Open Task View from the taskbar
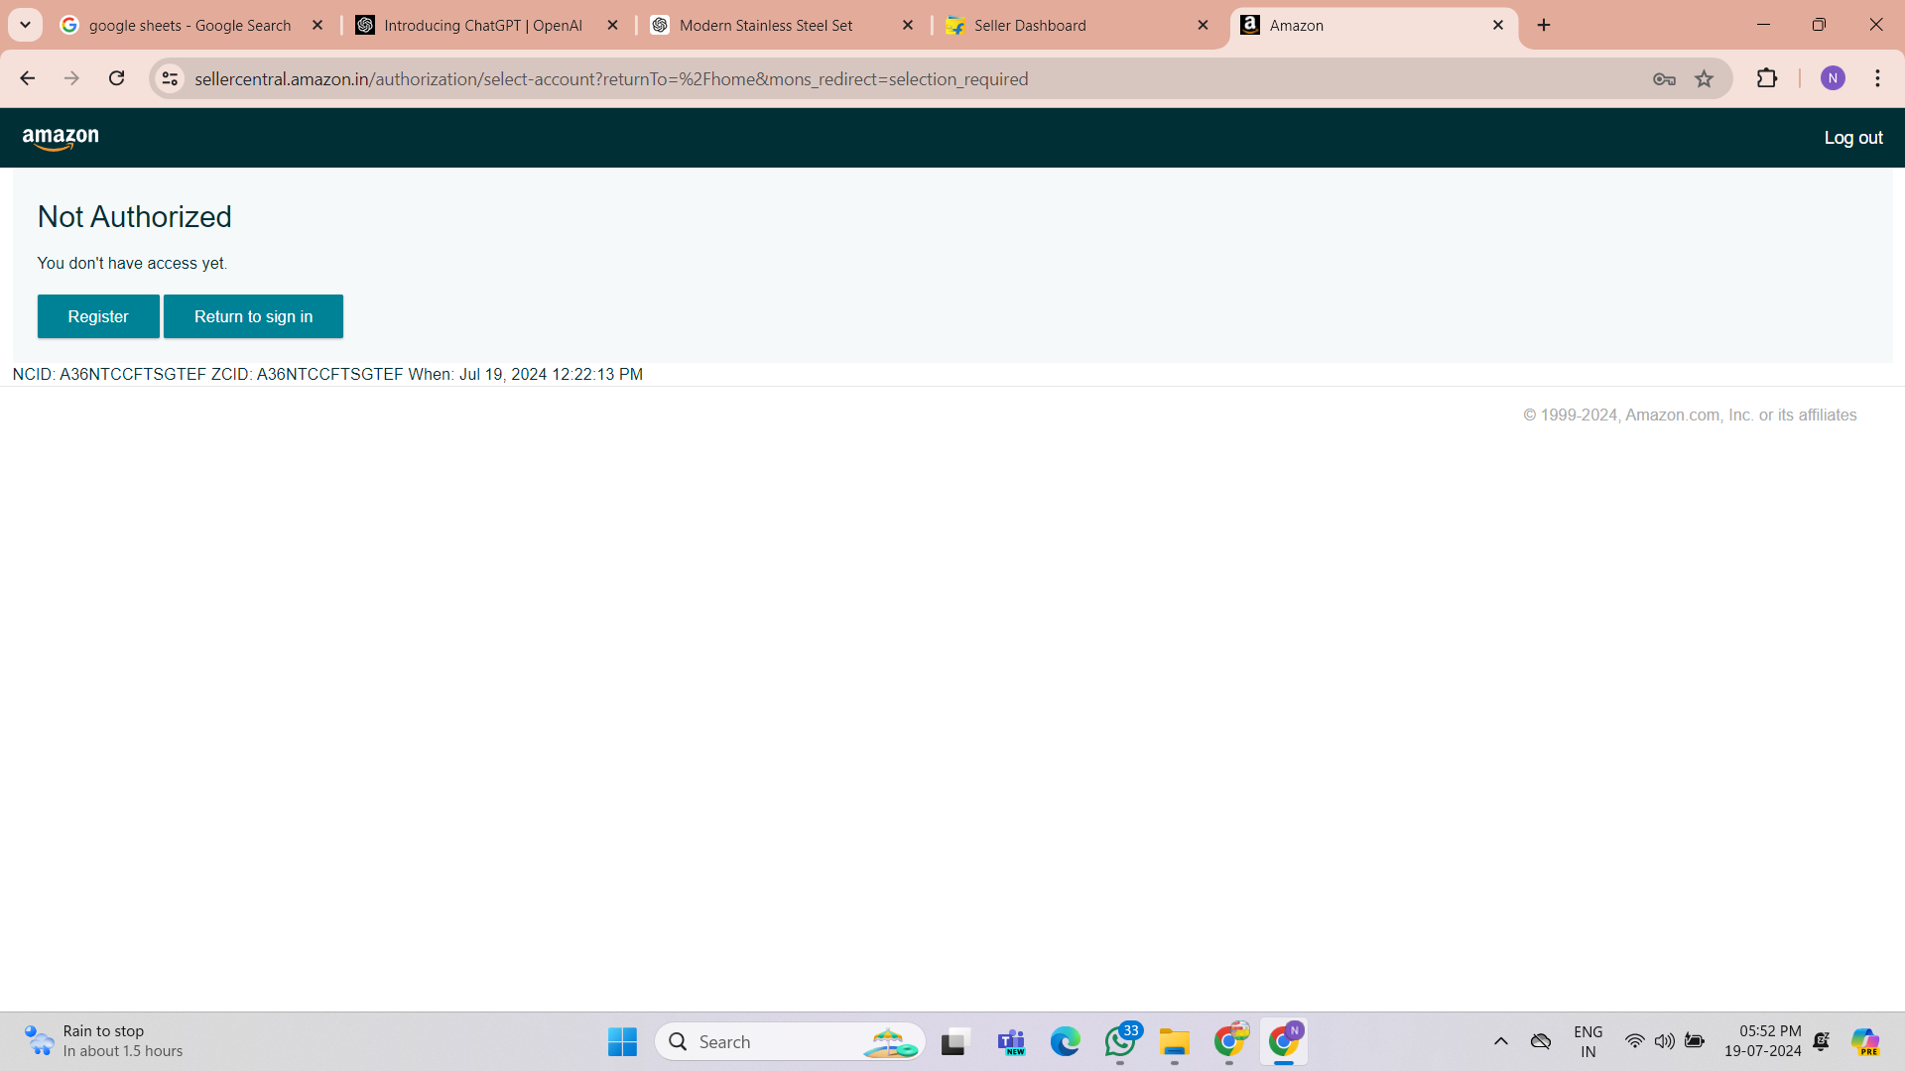This screenshot has height=1071, width=1905. pos(953,1041)
